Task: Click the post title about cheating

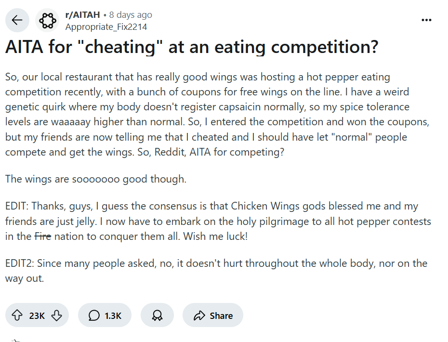Action: 191,47
